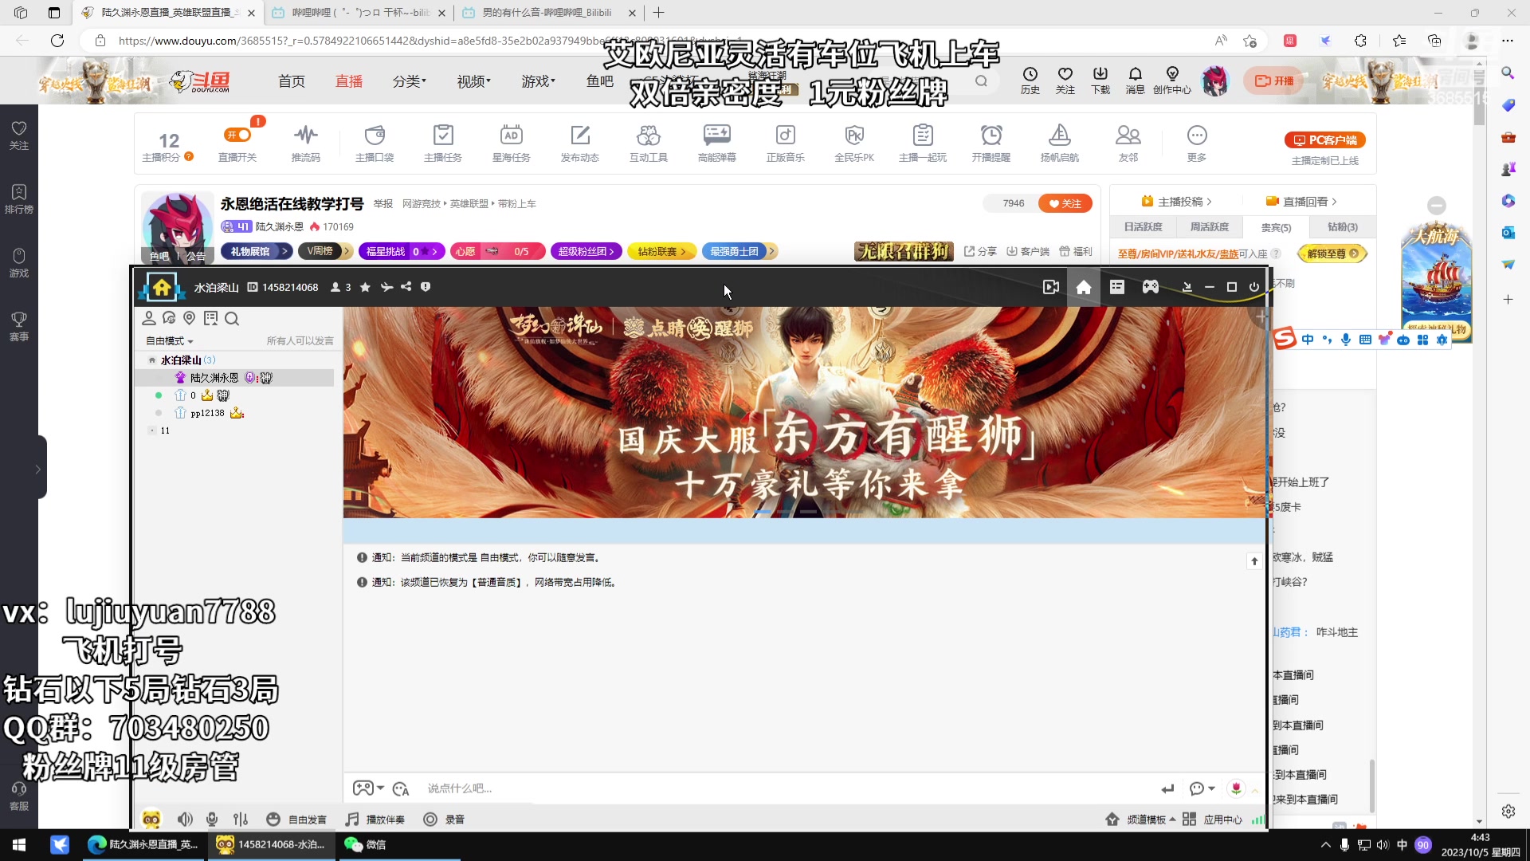Switch to 钻粉(3) tab
The width and height of the screenshot is (1530, 861).
(1342, 227)
